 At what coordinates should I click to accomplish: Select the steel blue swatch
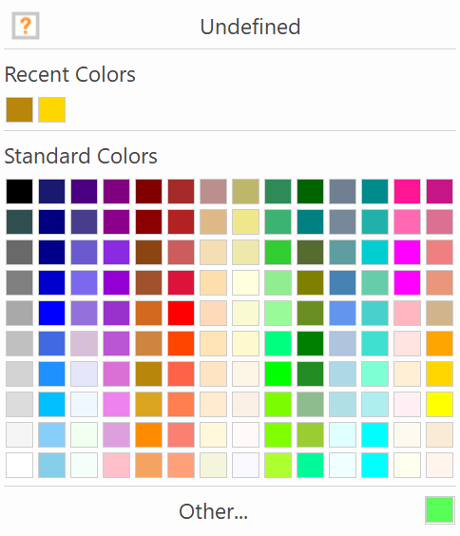tap(342, 282)
